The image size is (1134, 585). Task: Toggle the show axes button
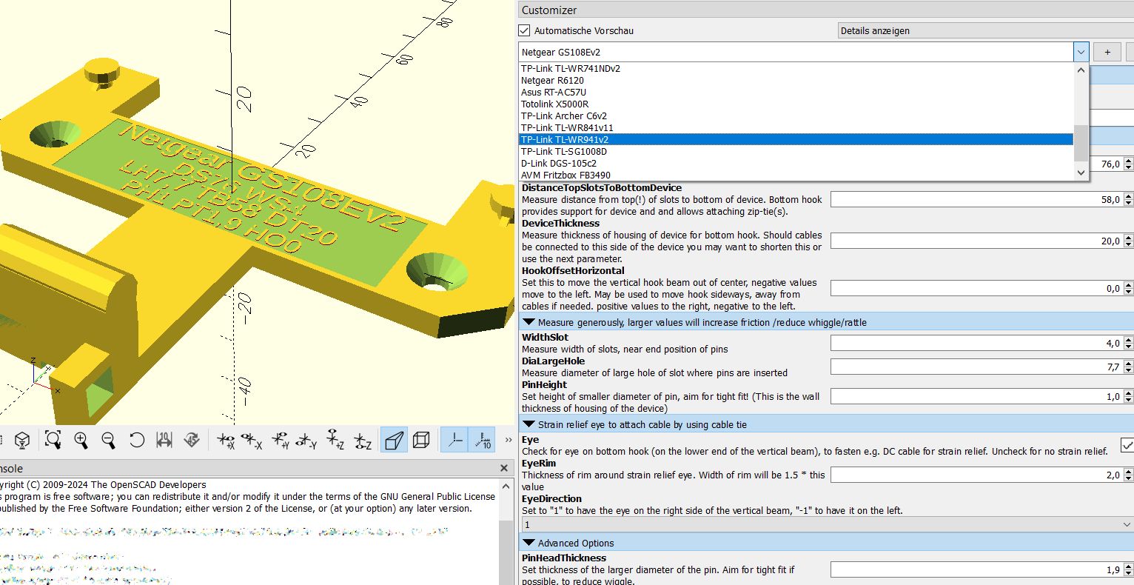click(x=454, y=441)
